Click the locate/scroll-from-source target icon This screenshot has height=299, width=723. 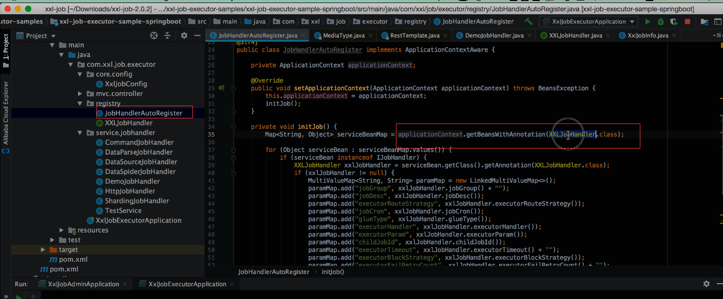pos(154,36)
